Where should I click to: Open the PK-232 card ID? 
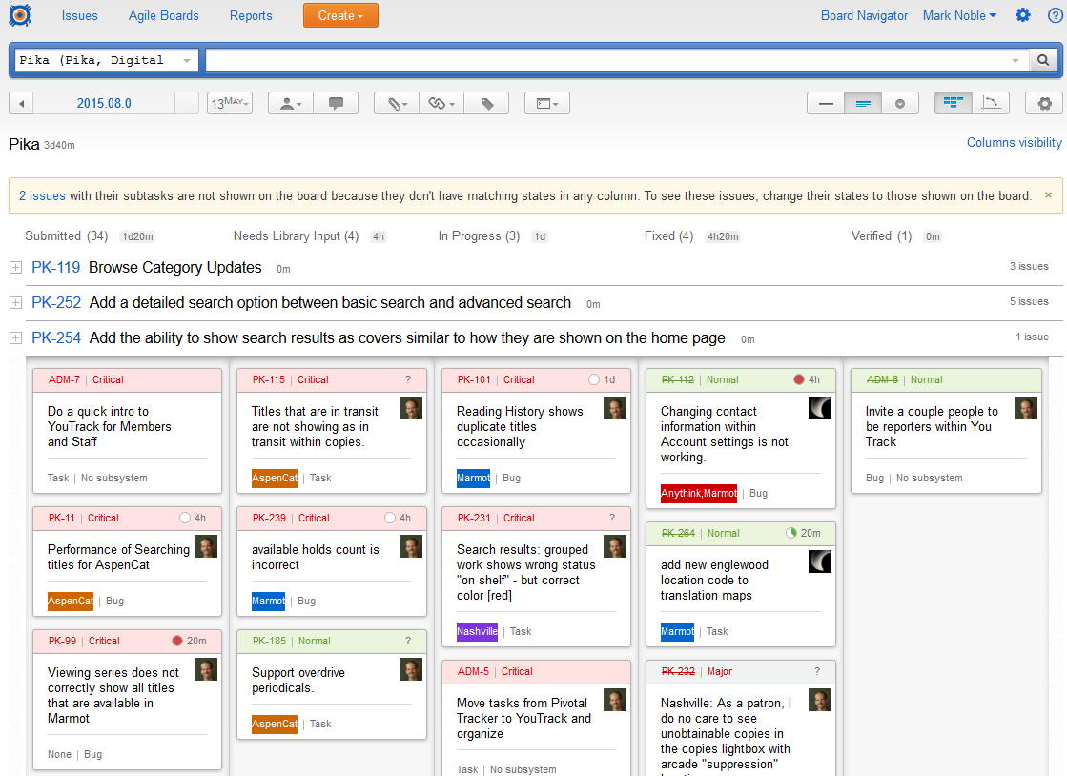pos(679,671)
